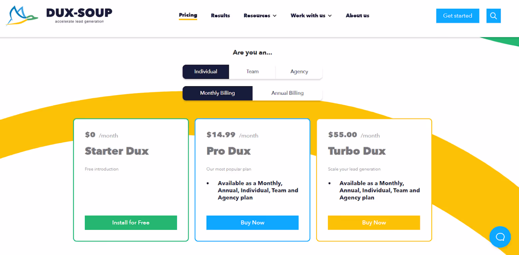
Task: Switch to the Team pricing view
Action: (x=252, y=71)
